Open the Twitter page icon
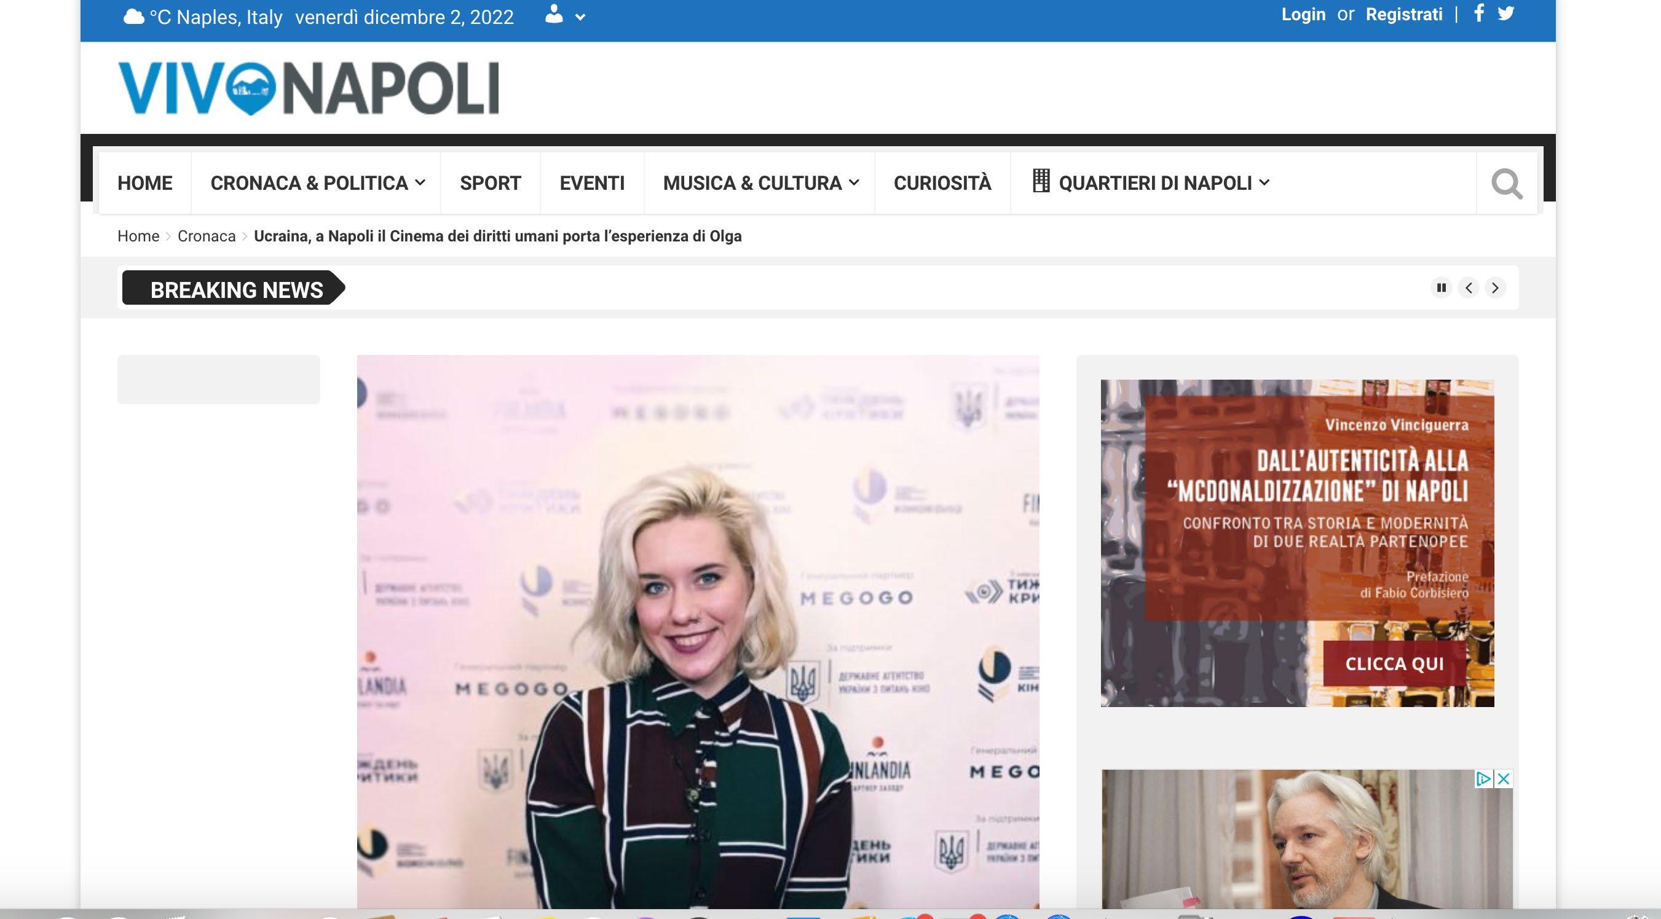This screenshot has width=1661, height=919. click(x=1505, y=14)
